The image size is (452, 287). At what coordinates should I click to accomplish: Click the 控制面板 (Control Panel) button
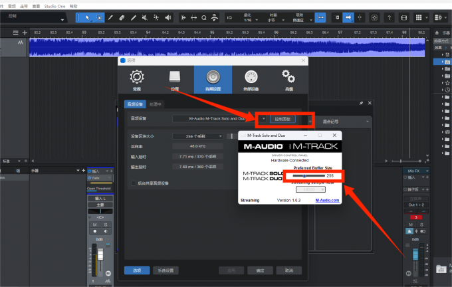tap(283, 120)
